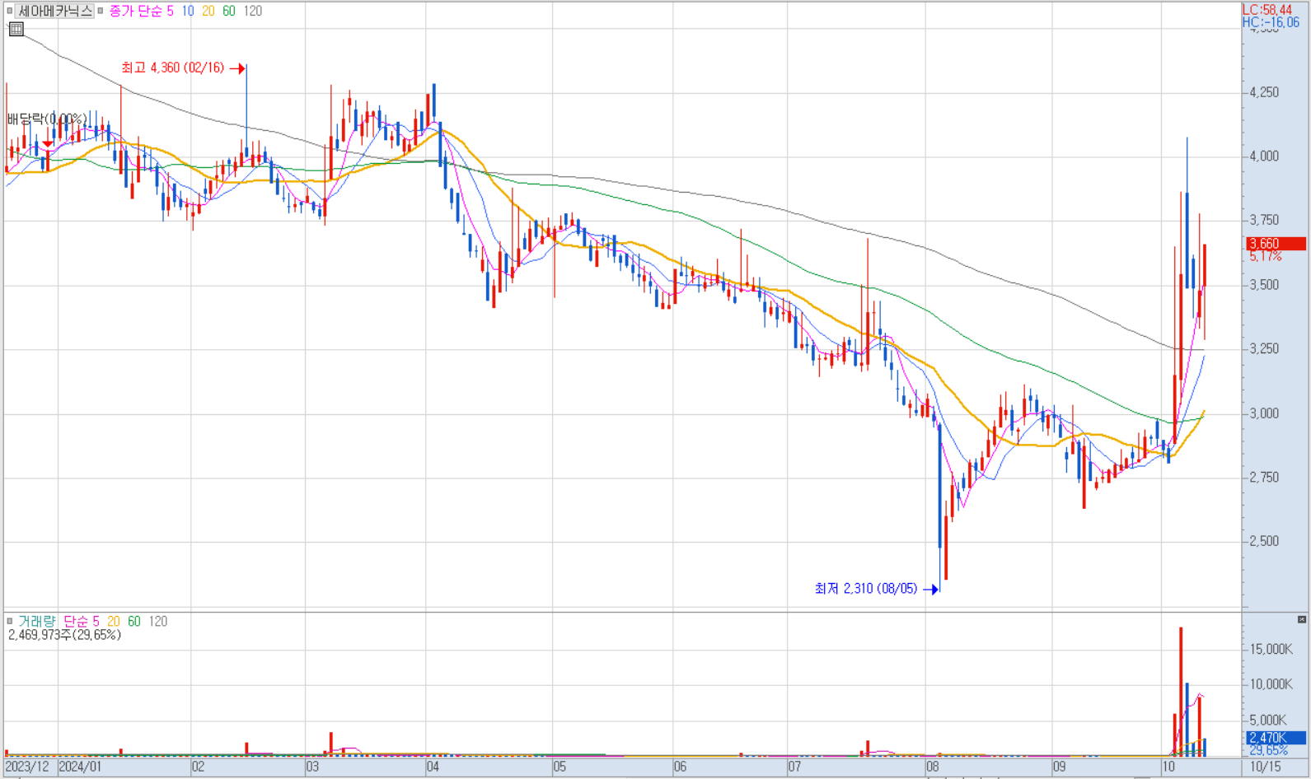
Task: Click the 4,000 price axis label
Action: point(1265,156)
